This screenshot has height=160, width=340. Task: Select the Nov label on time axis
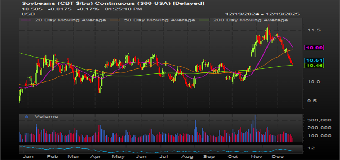click(256, 157)
